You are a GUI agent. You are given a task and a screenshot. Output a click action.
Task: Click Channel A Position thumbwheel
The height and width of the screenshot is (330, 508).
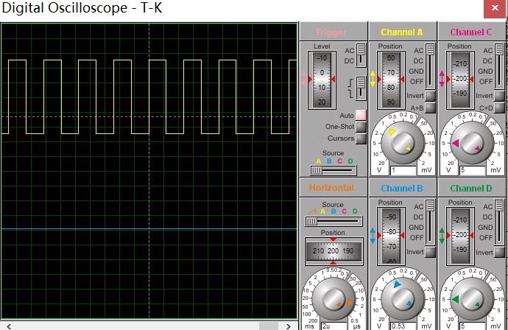click(391, 80)
